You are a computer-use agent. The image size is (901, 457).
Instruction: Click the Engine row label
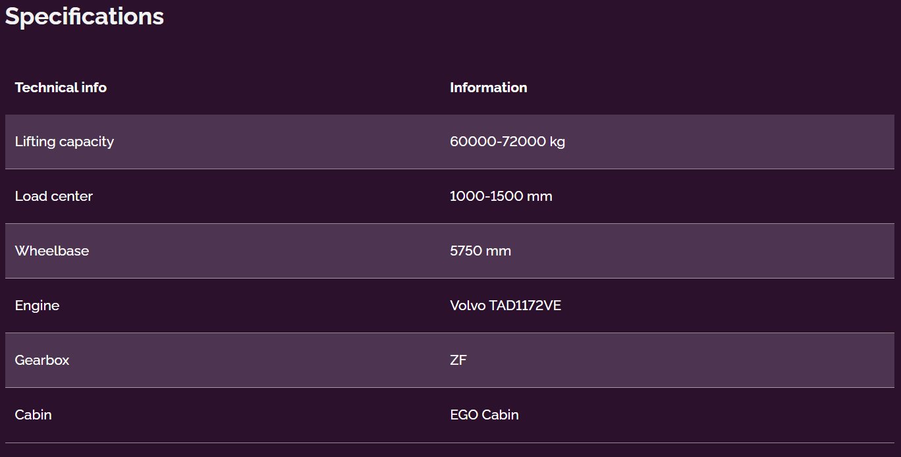pyautogui.click(x=37, y=306)
